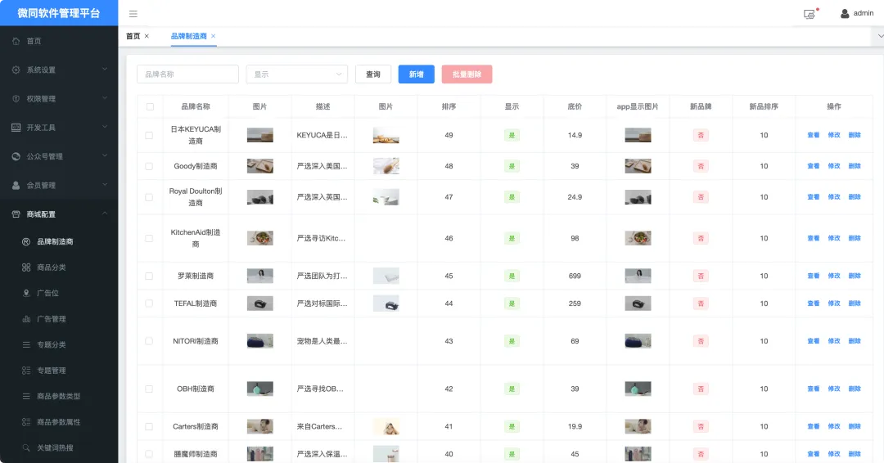Click 修改 for TEFAL制造商 row
The width and height of the screenshot is (884, 463).
coord(834,303)
